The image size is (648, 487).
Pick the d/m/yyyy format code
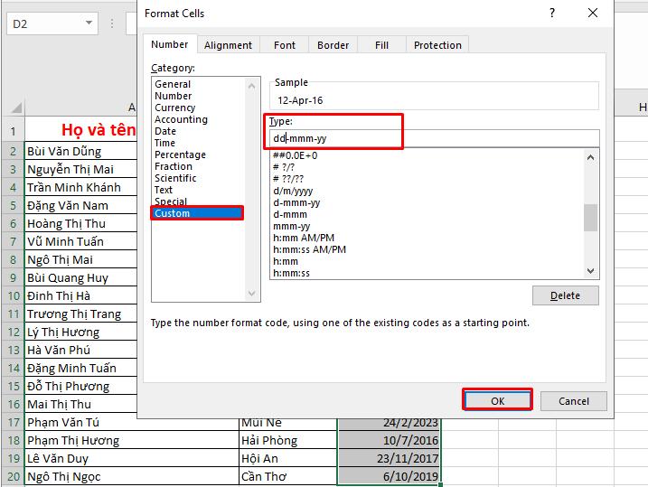pyautogui.click(x=293, y=191)
